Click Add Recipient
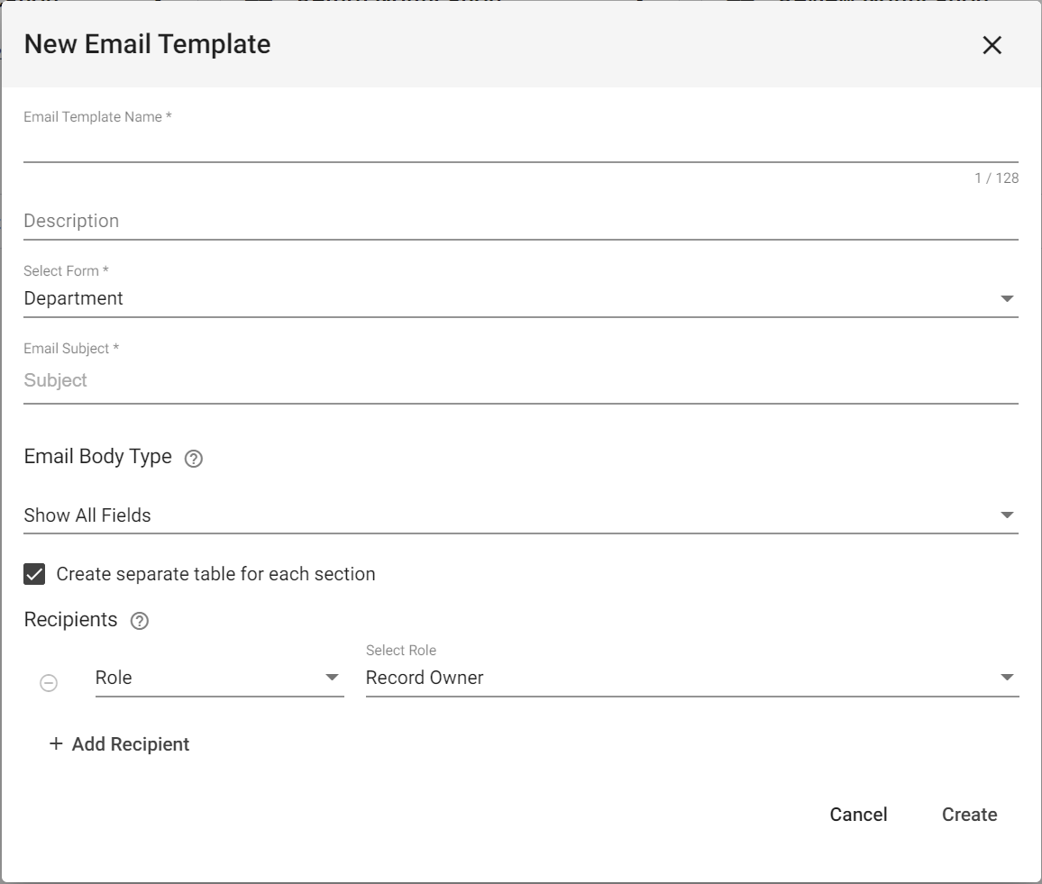 (120, 744)
